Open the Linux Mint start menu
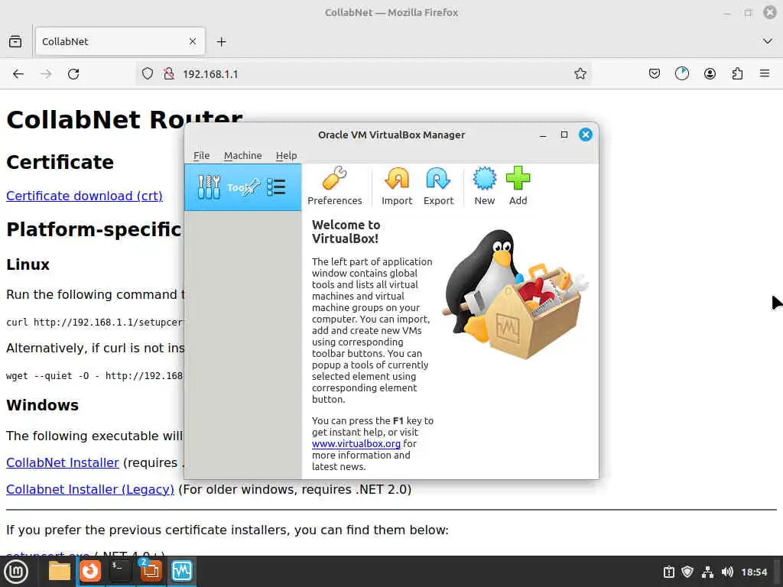The width and height of the screenshot is (783, 587). (17, 571)
